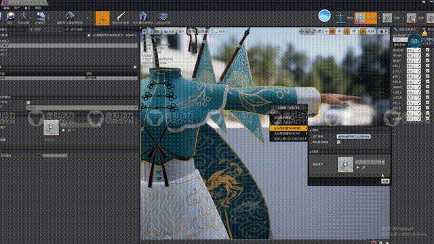434x244 pixels.
Task: Click the blue house-shaped toolbar icon
Action: pyautogui.click(x=142, y=16)
